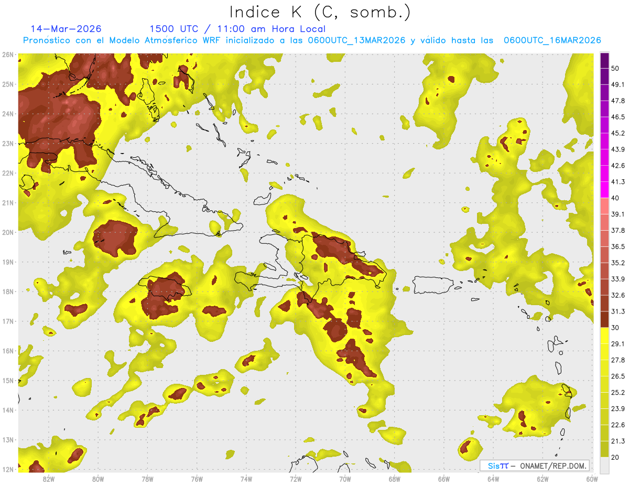Pick the dark purple colorbar swatch above 50
The height and width of the screenshot is (486, 629).
[x=604, y=60]
